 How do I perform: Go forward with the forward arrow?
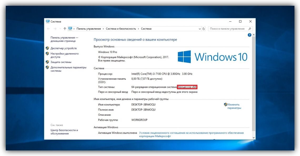(x=55, y=29)
